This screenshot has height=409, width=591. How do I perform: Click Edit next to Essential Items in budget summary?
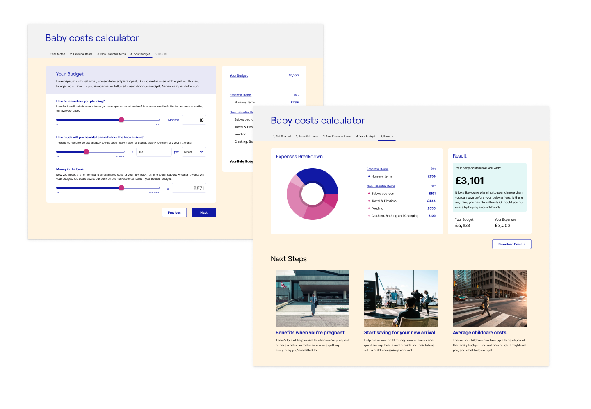[x=296, y=95]
